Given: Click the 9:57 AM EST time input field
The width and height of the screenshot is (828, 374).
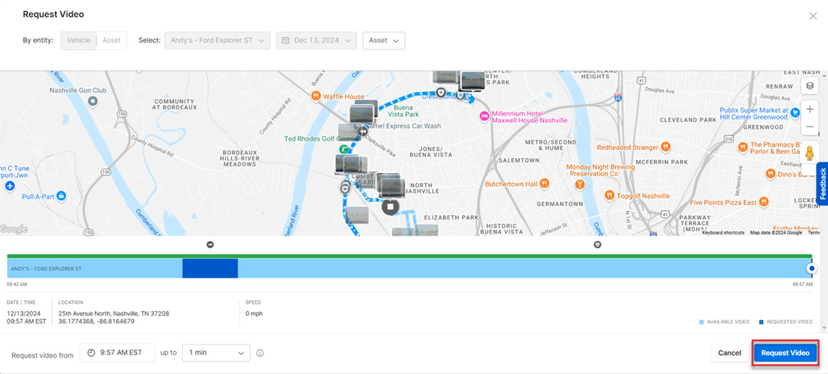Looking at the screenshot, I should pyautogui.click(x=117, y=352).
